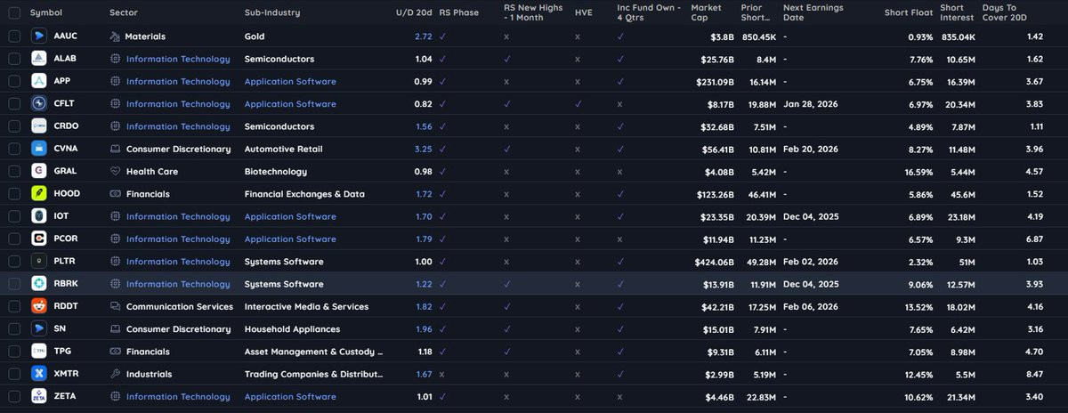Image resolution: width=1068 pixels, height=413 pixels.
Task: Select the checkbox next to RBRK
Action: pyautogui.click(x=13, y=284)
